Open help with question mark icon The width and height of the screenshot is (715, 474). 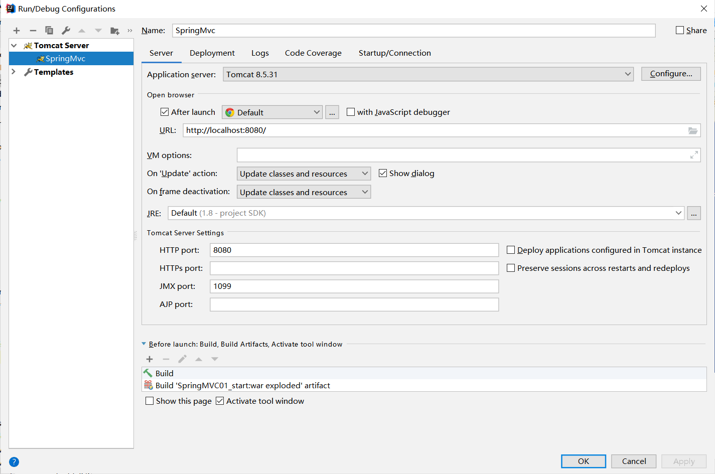coord(14,462)
